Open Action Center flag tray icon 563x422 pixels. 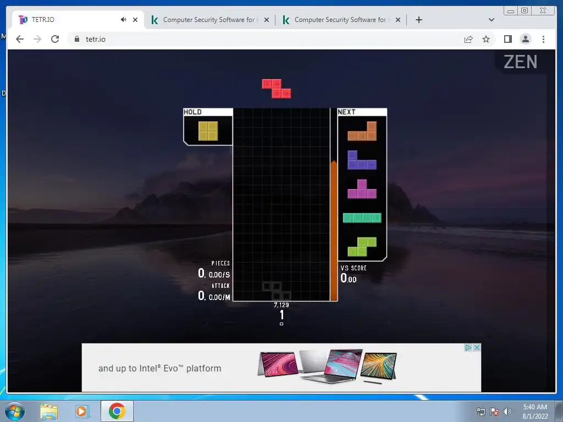coord(494,412)
